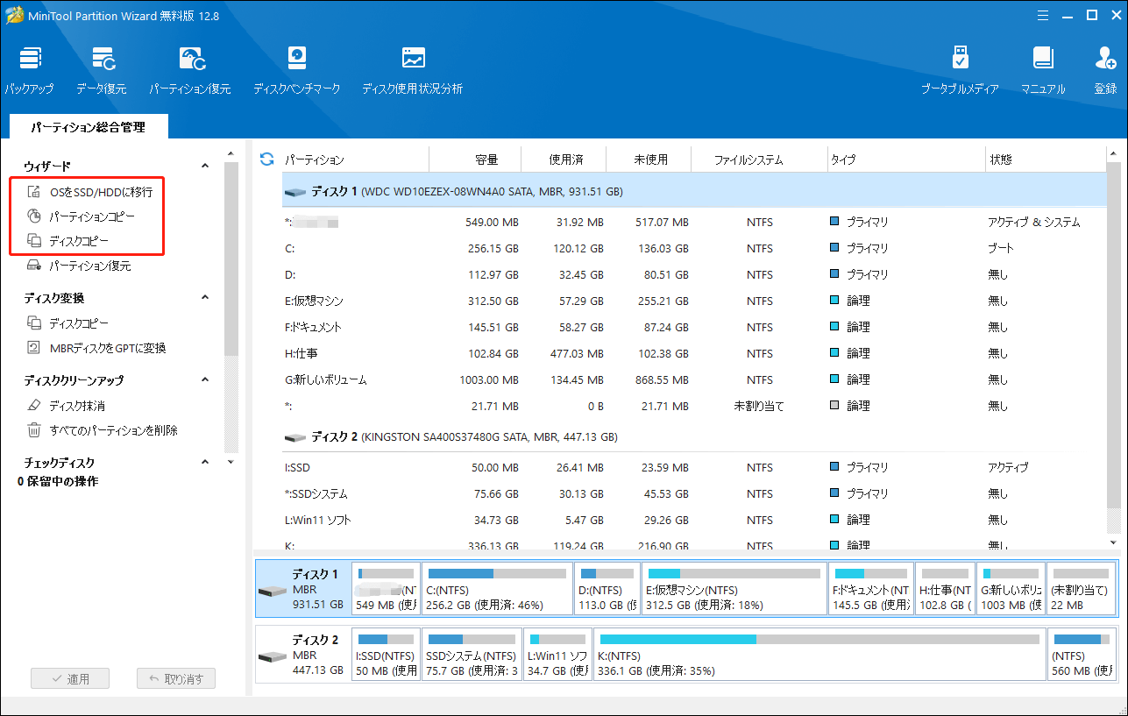This screenshot has height=716, width=1128.
Task: Select ディスクコピー under ディスク変換 section
Action: tap(68, 323)
